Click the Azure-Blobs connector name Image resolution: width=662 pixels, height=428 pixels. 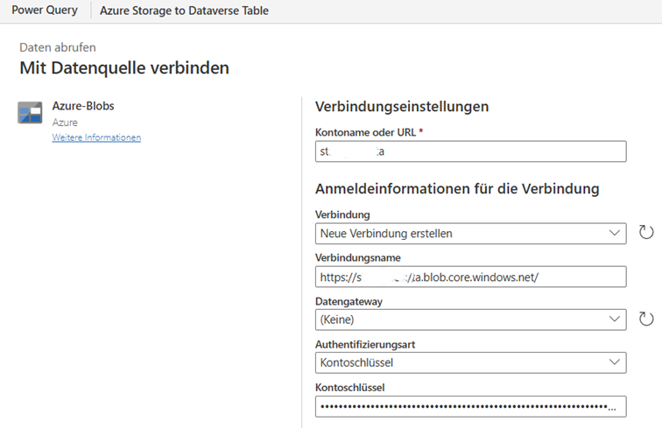click(x=83, y=106)
